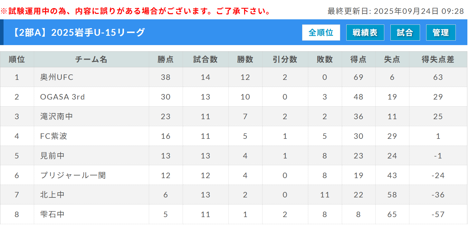Viewport: 469px width, 229px height.
Task: Select 雫石中 in the last row
Action: (x=52, y=215)
